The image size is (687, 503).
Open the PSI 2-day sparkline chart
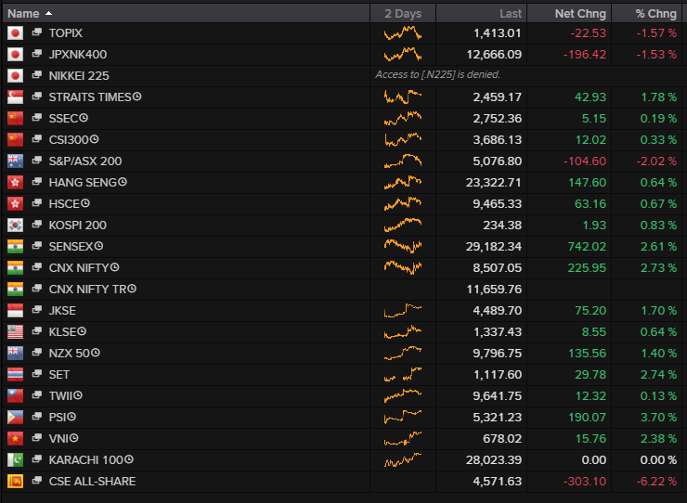coord(403,417)
